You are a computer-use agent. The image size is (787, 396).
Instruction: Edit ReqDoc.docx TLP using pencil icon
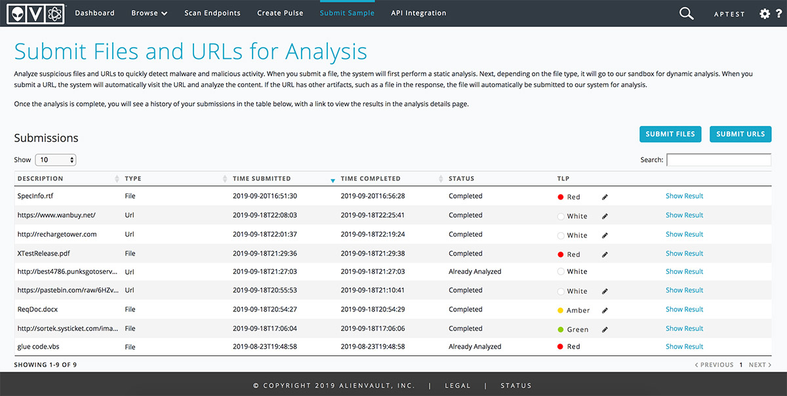pos(605,310)
